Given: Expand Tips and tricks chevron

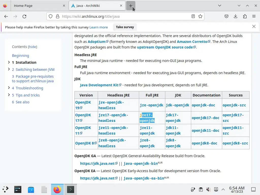Looking at the screenshot, I should (x=9, y=95).
